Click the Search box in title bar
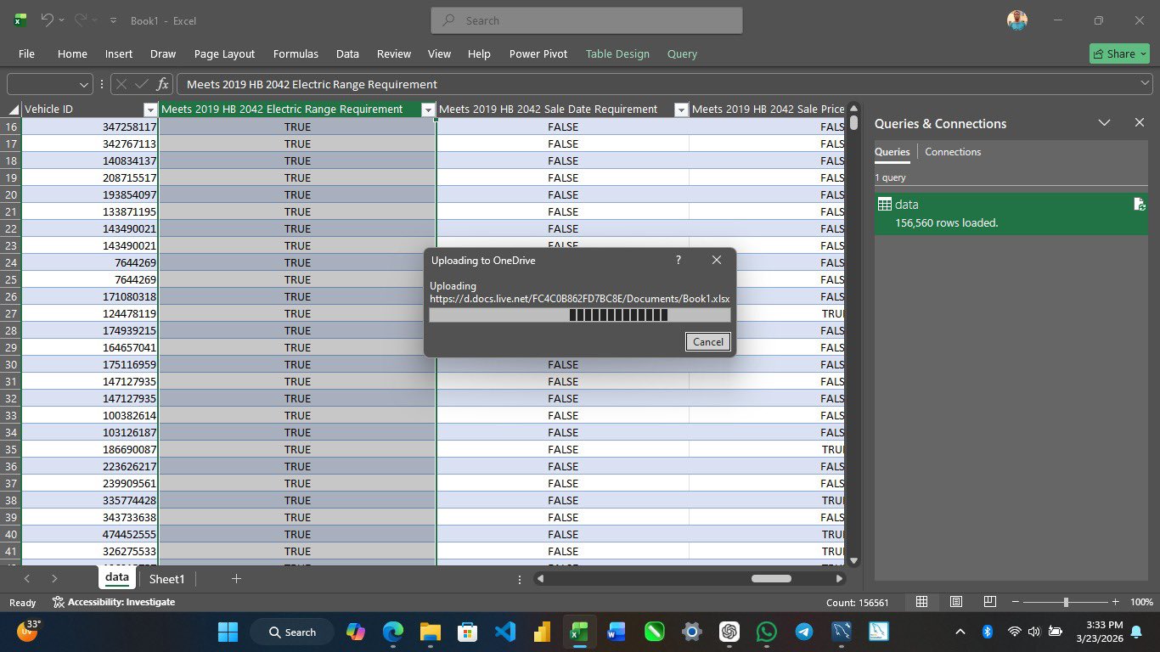 [x=586, y=20]
